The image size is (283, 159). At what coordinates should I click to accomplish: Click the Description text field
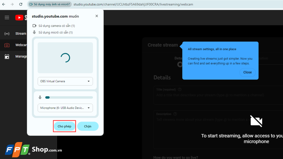coord(218,129)
